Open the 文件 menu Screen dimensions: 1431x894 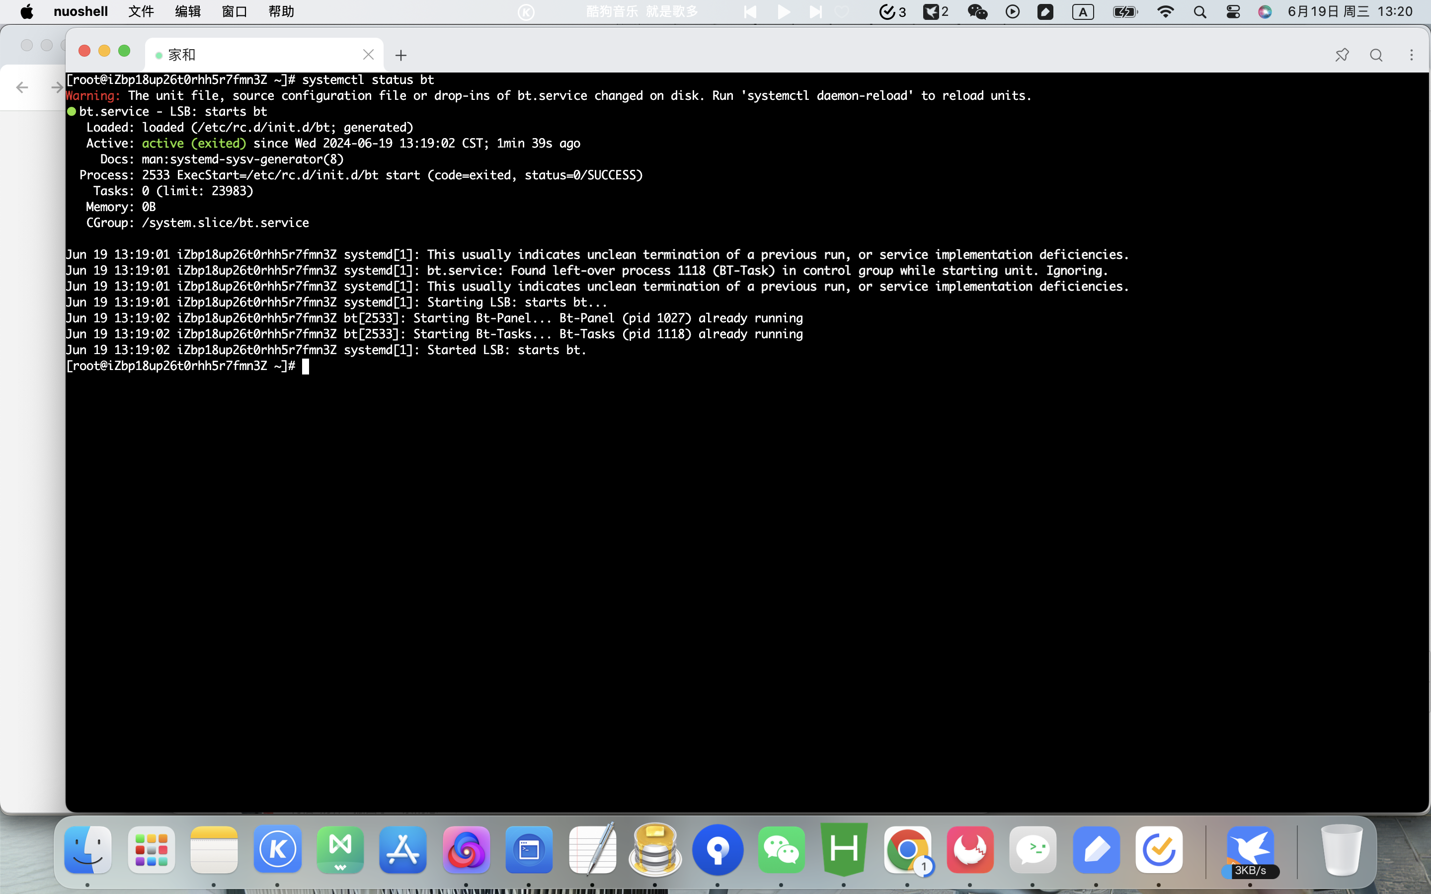141,12
